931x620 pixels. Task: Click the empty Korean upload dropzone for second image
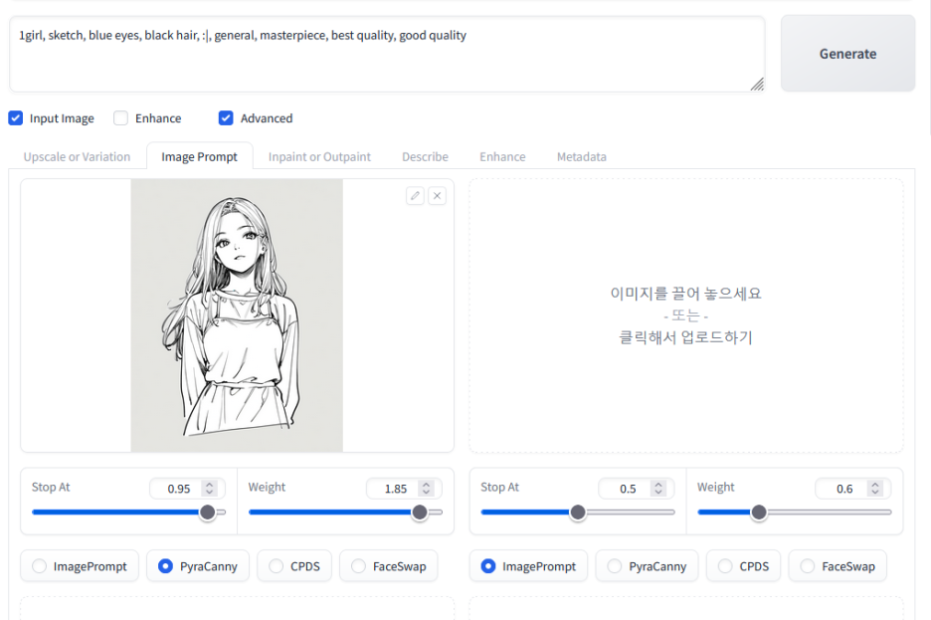685,315
